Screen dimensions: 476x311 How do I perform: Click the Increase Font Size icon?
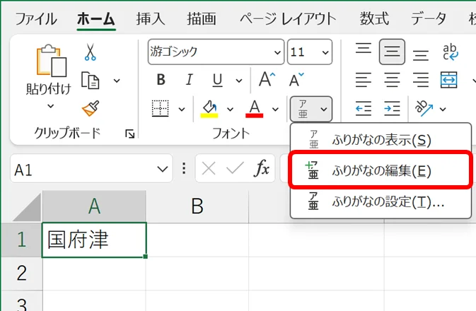267,79
